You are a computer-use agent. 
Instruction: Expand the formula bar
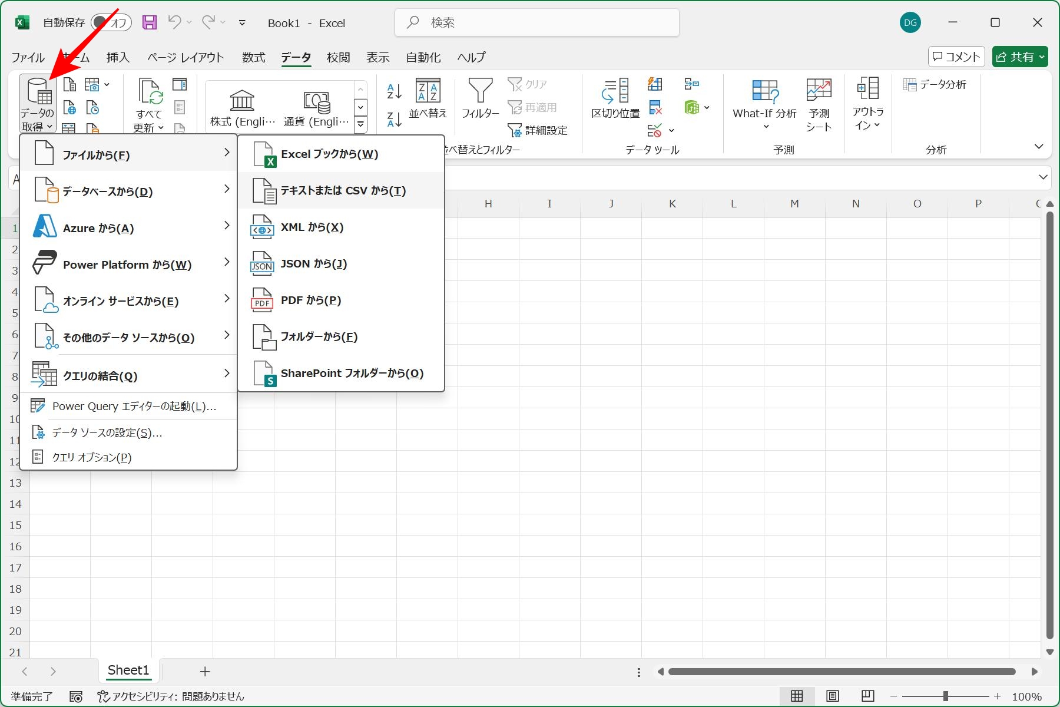pos(1043,177)
